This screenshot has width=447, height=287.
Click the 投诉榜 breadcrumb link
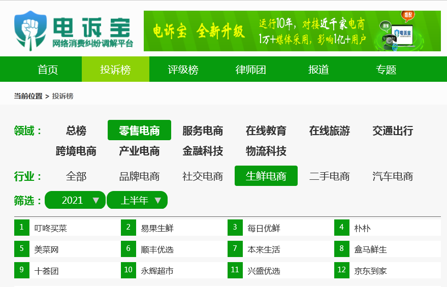(62, 96)
